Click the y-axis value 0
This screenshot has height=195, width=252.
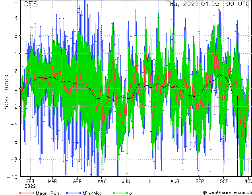[16, 89]
